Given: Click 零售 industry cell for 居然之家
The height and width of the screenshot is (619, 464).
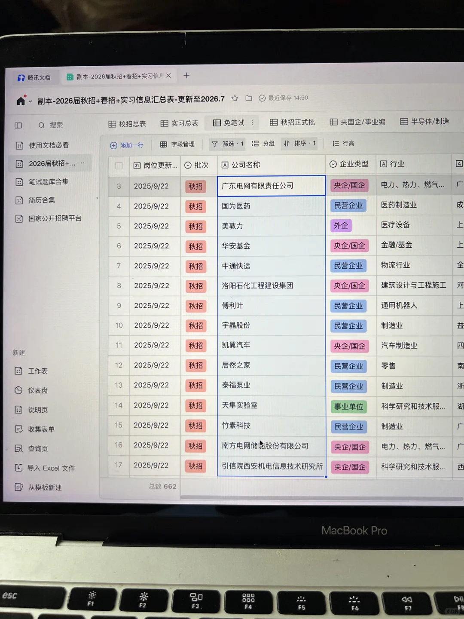Looking at the screenshot, I should [x=414, y=366].
